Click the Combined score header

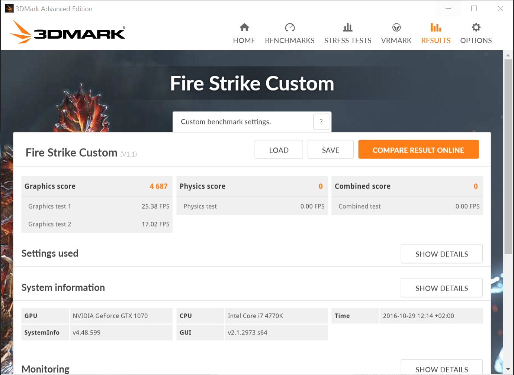[407, 186]
